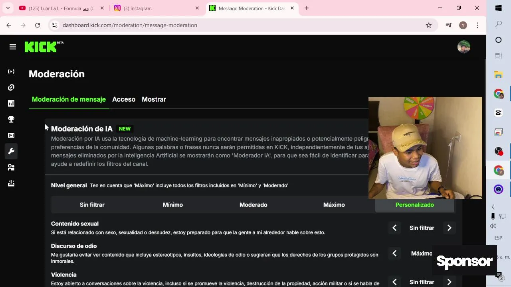Open File Explorer from the taskbar
Screen dimensions: 511x287
499,75
